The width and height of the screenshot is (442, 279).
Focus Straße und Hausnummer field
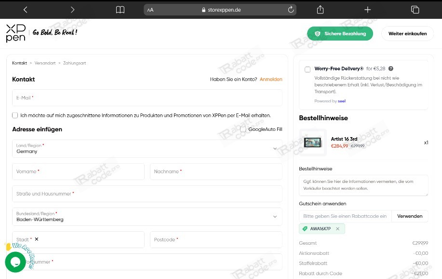tap(147, 194)
